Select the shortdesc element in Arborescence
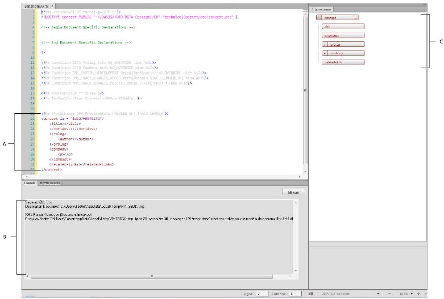This screenshot has width=444, height=299. tap(343, 35)
